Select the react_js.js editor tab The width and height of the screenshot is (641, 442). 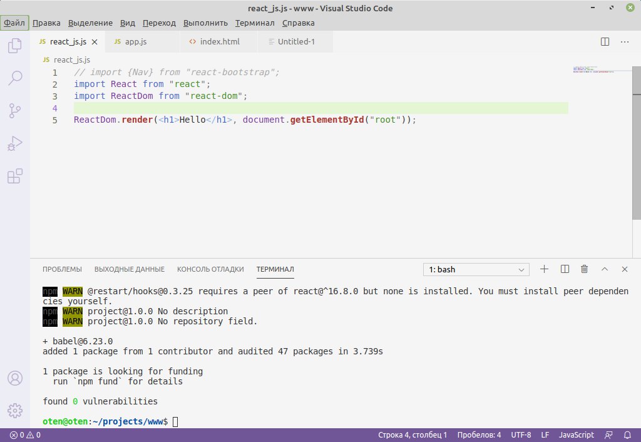tap(68, 42)
